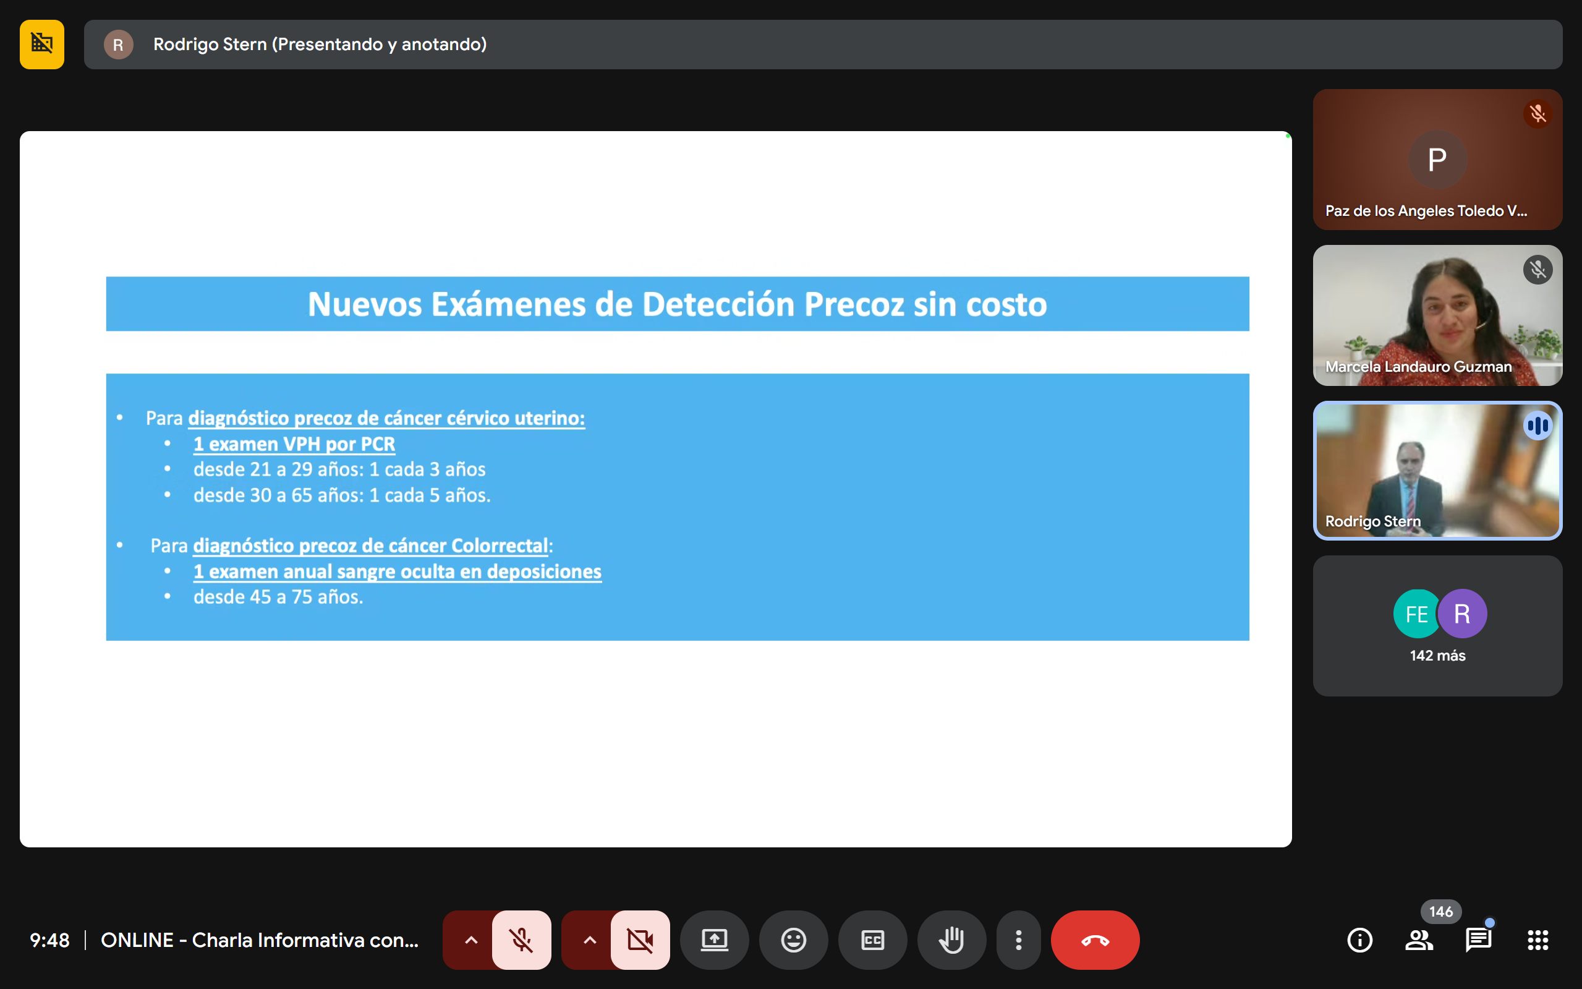Open the chat panel
Screen dimensions: 1582x989
pos(1478,940)
